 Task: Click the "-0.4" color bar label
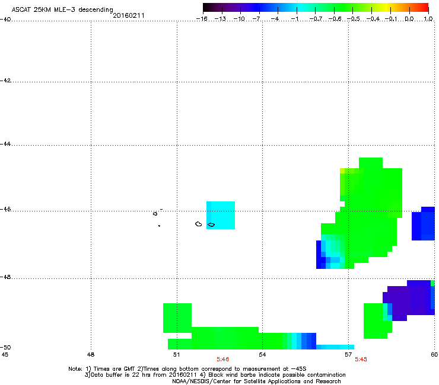(x=373, y=19)
